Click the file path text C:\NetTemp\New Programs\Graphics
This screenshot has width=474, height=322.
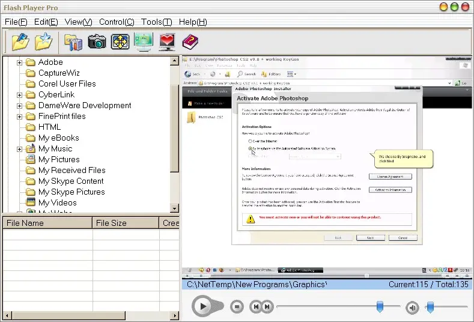click(x=257, y=284)
